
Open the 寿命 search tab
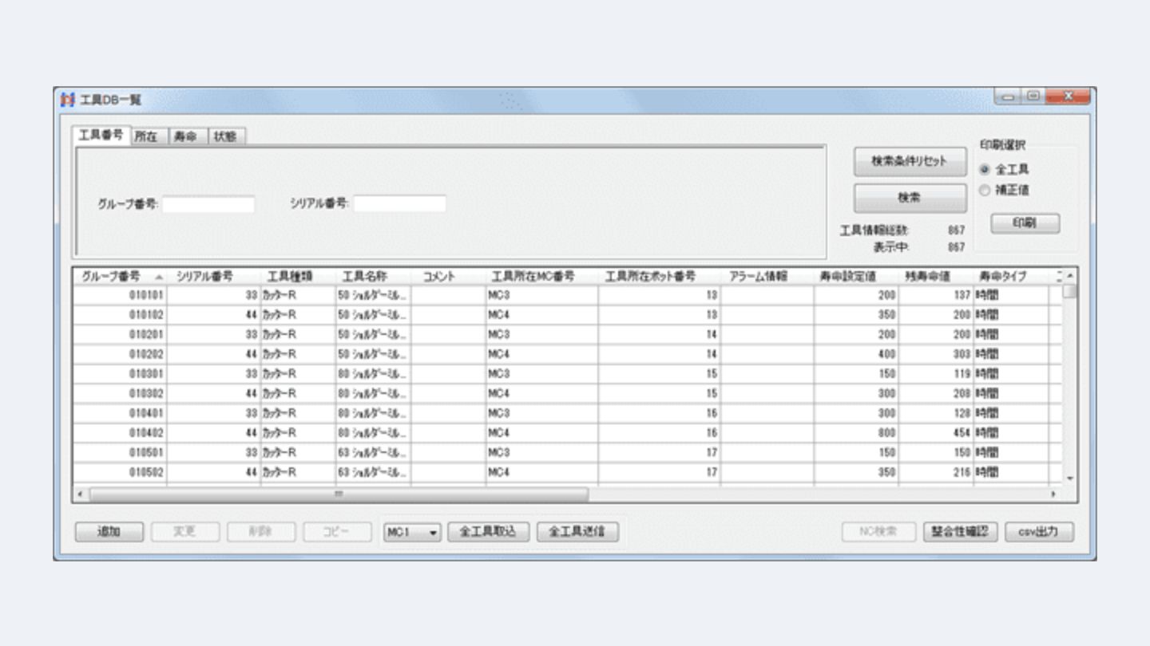[187, 136]
